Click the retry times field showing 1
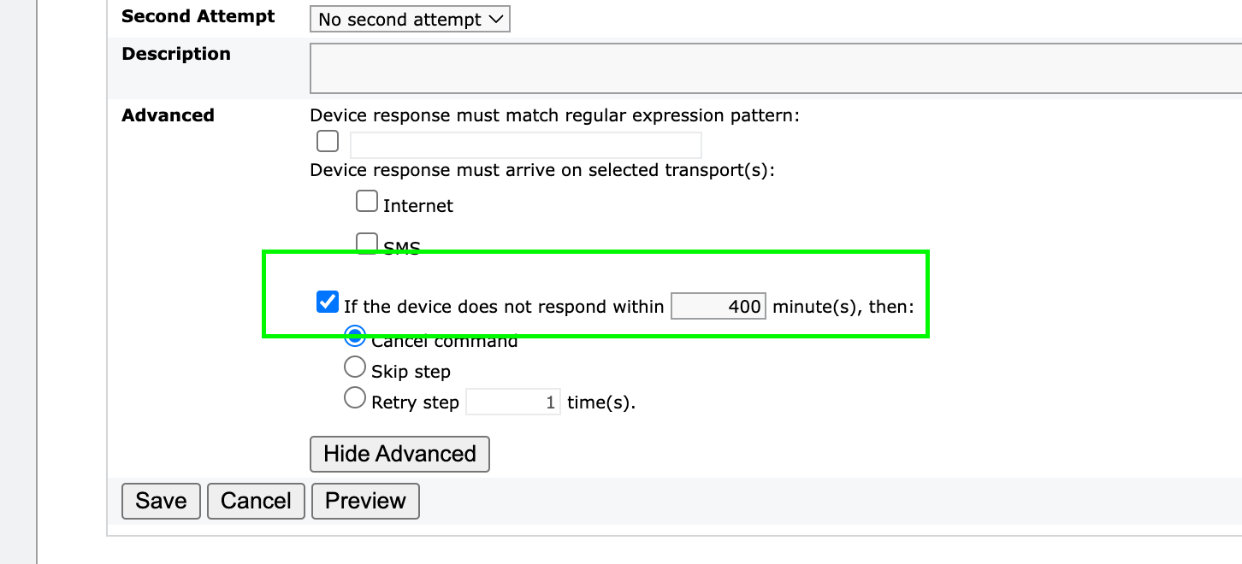The image size is (1242, 564). pos(513,402)
